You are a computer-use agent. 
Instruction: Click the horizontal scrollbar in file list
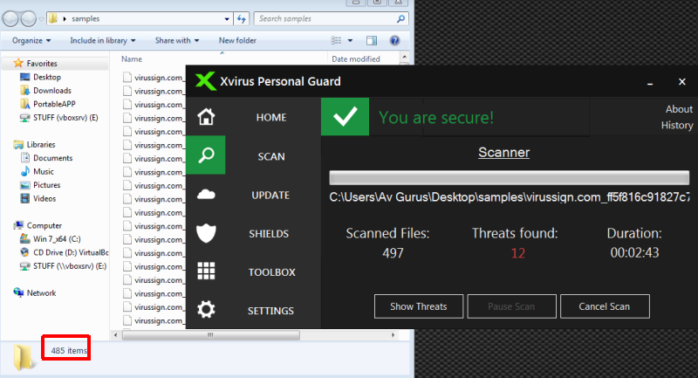[x=210, y=335]
